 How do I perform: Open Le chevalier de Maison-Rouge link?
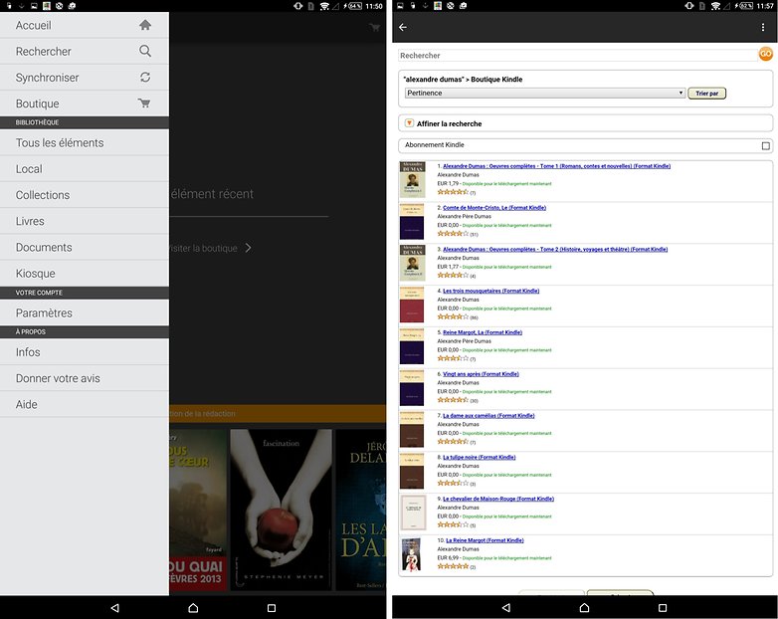pos(498,499)
